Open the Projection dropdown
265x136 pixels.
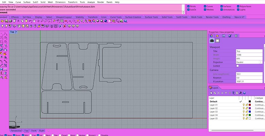pos(261,62)
